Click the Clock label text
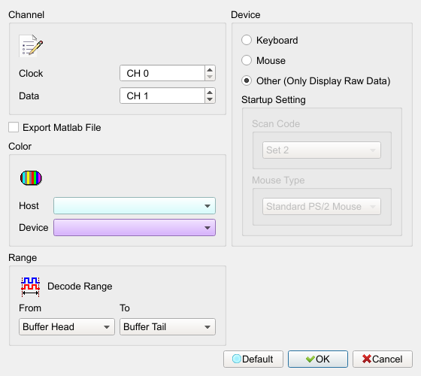Image resolution: width=421 pixels, height=376 pixels. coord(31,74)
